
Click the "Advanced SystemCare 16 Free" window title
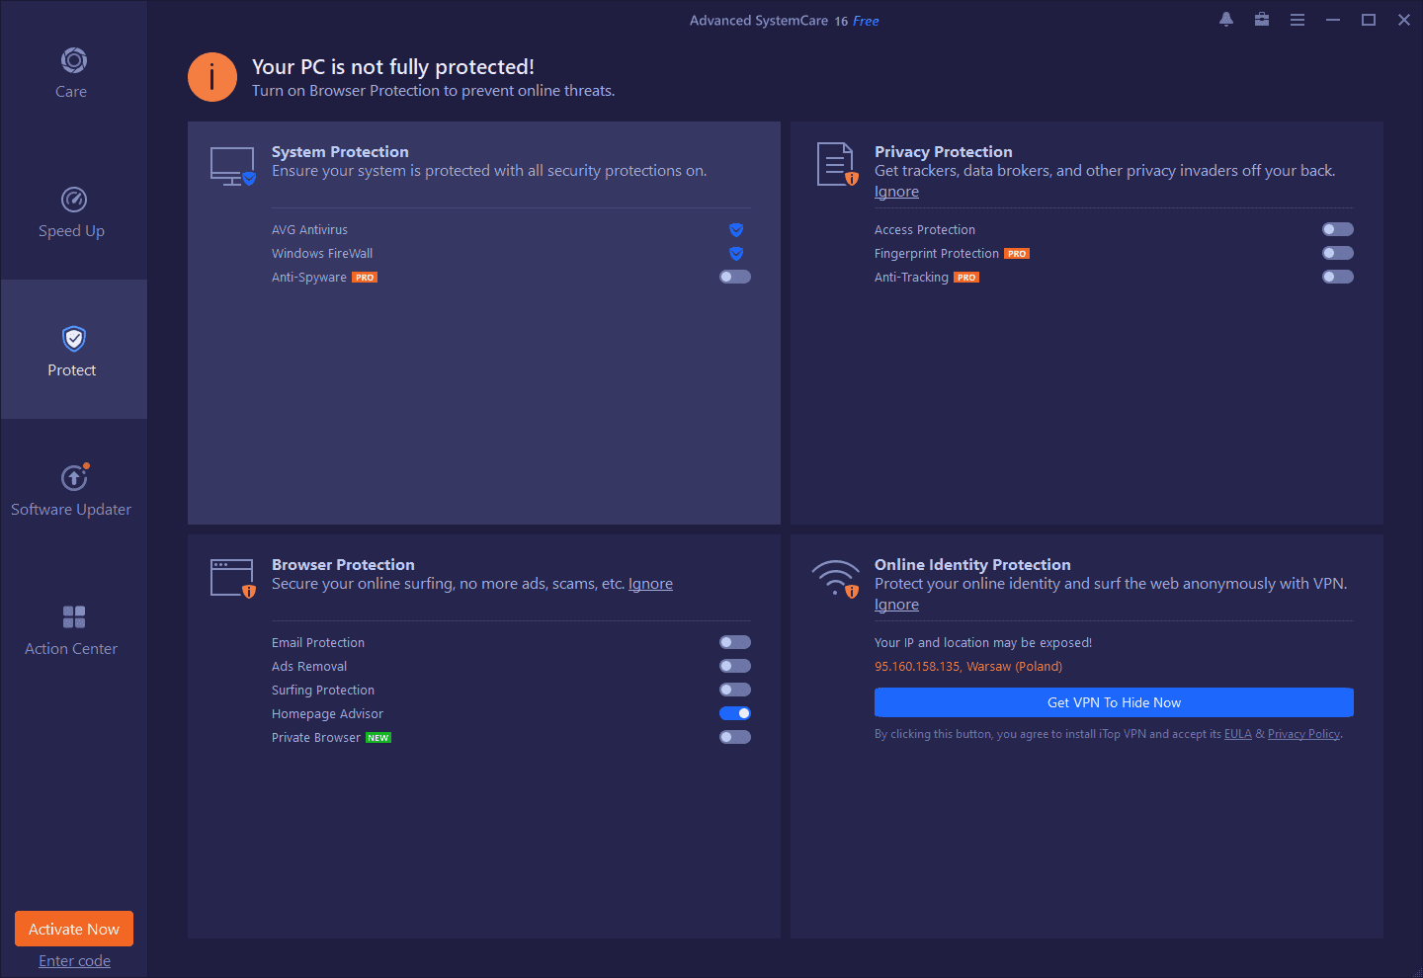click(x=785, y=21)
